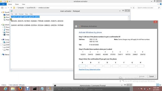Image resolution: width=162 pixels, height=91 pixels.
Task: Go up one folder level in Explorer
Action: (x=11, y=8)
